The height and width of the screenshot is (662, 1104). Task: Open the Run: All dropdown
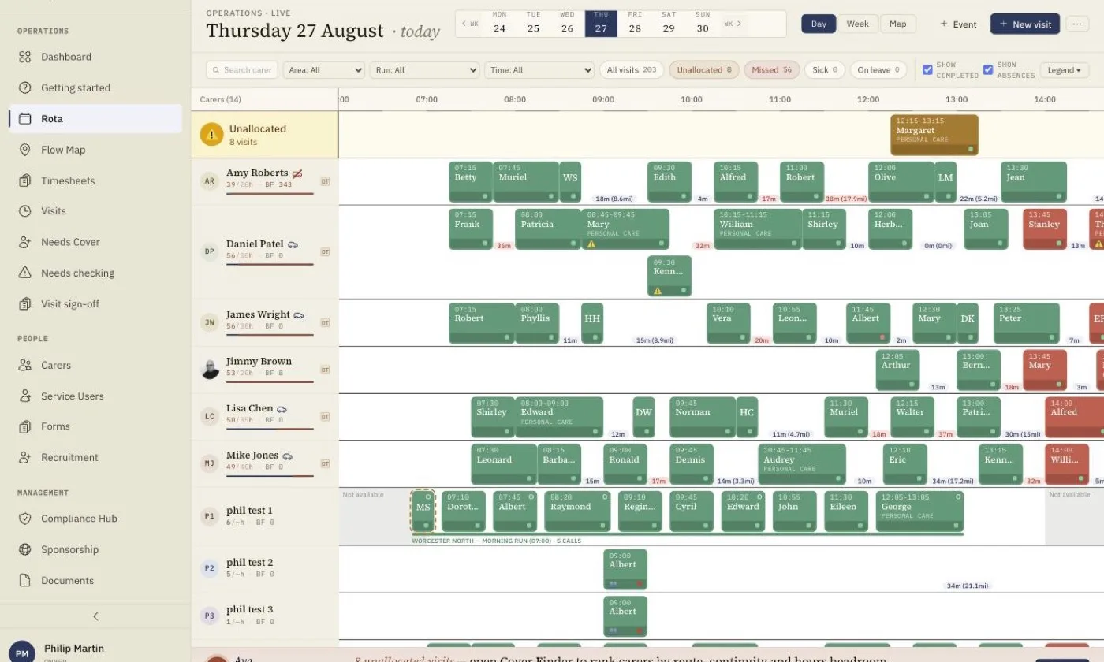point(424,70)
